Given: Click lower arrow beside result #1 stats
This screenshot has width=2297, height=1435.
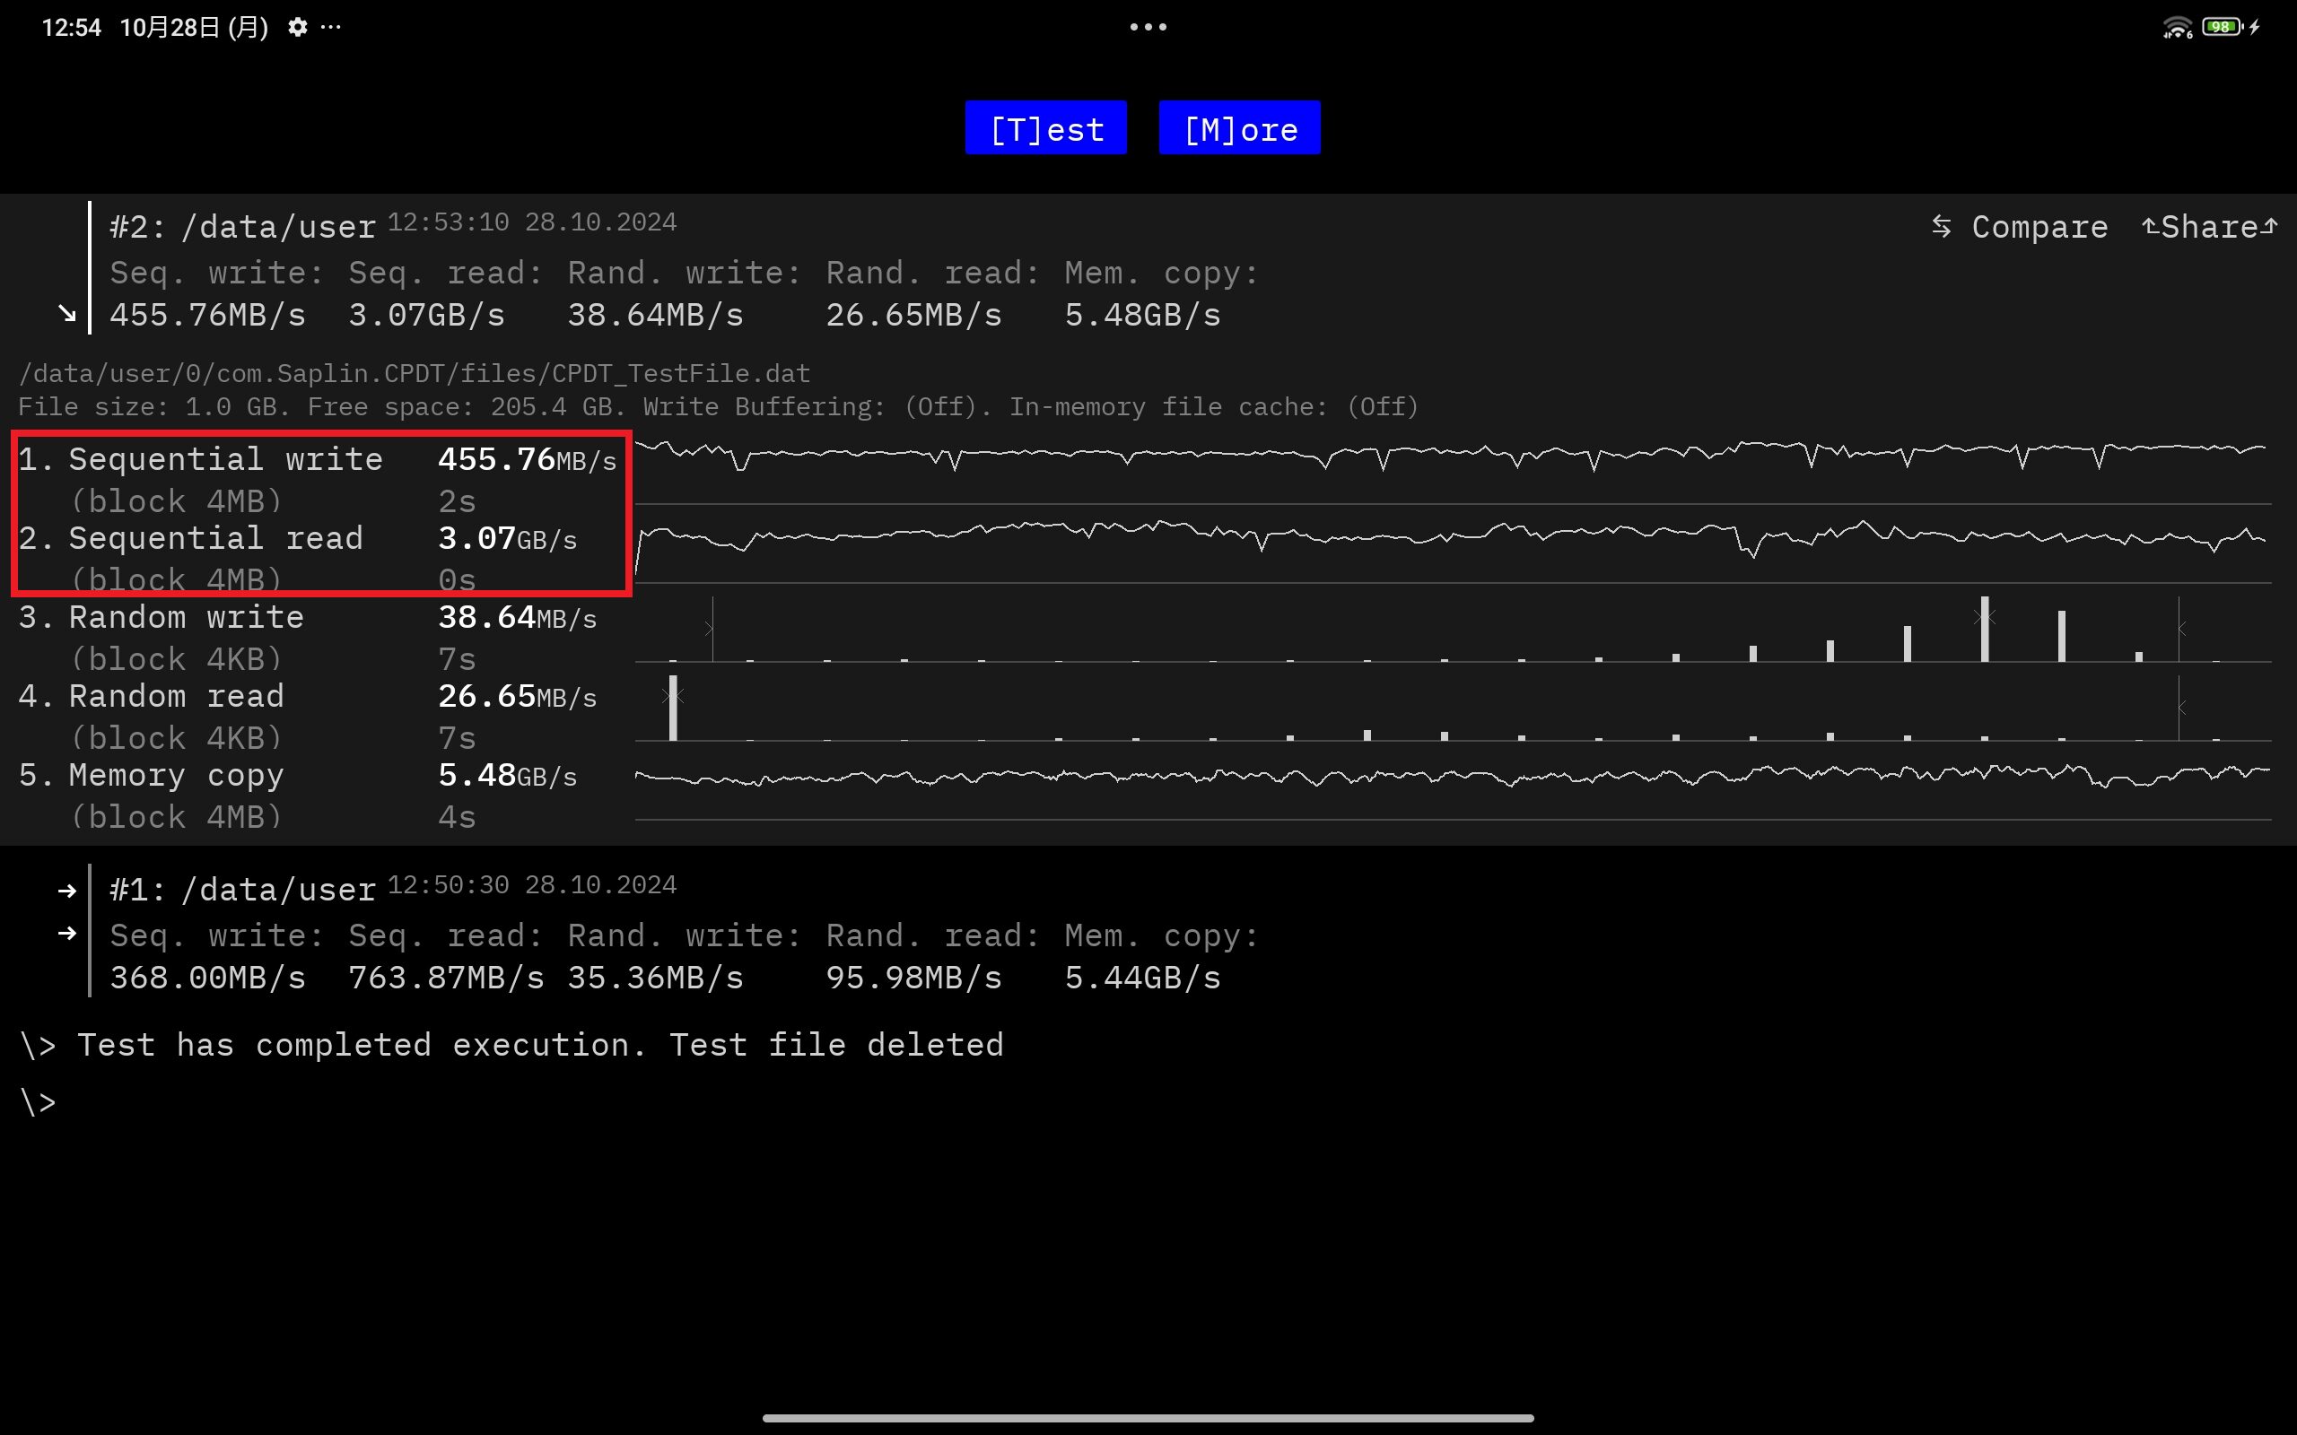Looking at the screenshot, I should (66, 933).
